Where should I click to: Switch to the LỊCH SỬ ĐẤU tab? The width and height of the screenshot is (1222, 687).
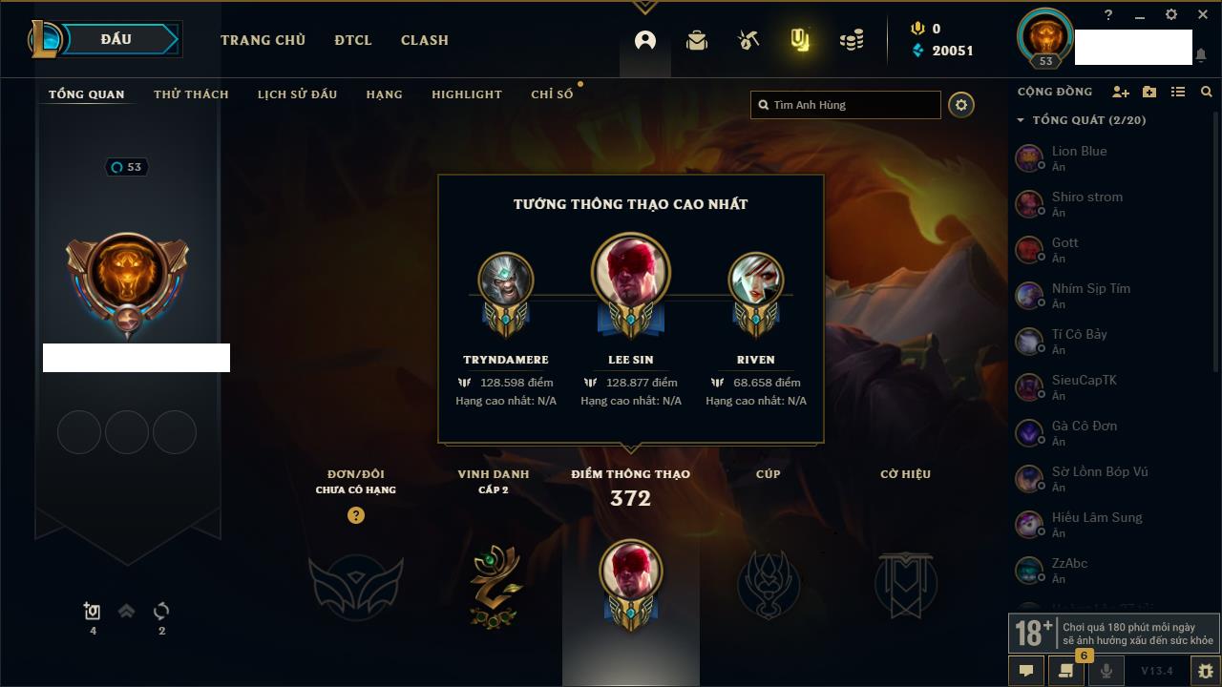297,94
